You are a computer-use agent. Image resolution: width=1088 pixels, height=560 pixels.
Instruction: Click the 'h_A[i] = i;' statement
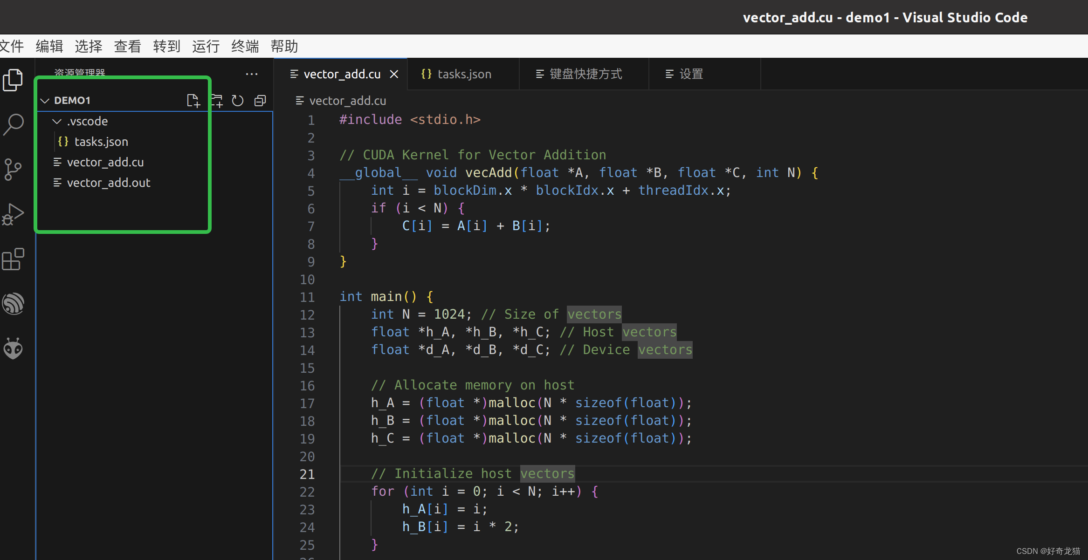[x=445, y=509]
